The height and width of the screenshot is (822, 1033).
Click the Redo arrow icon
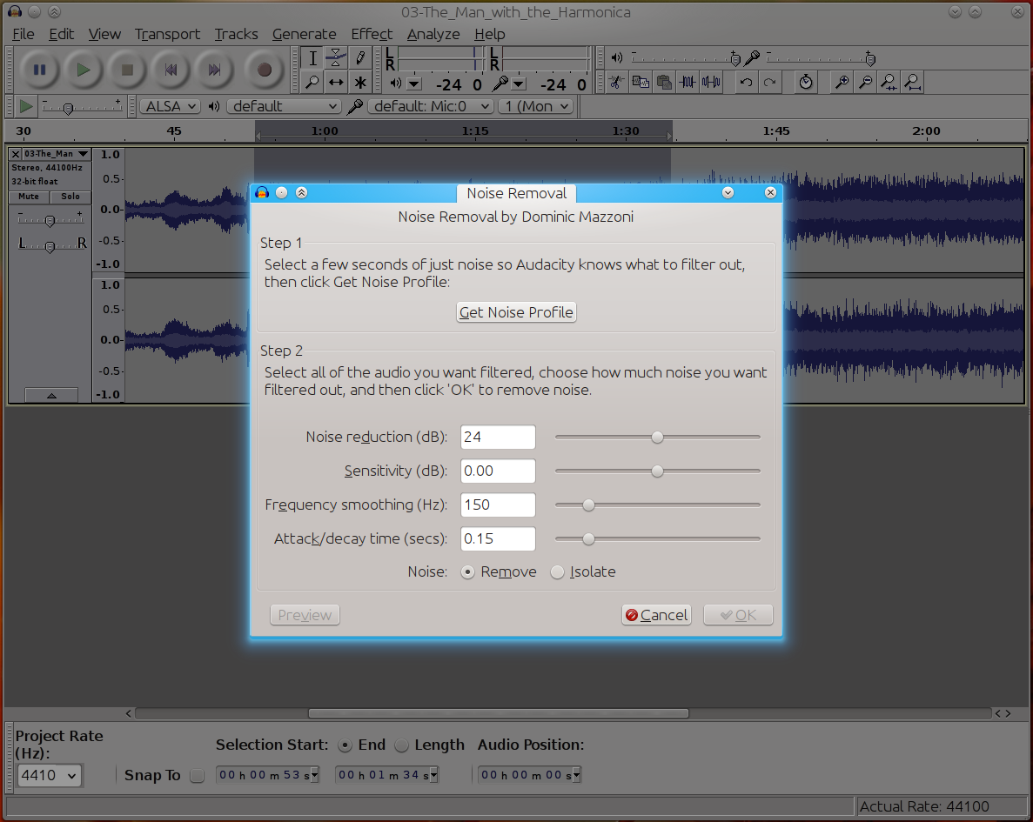click(769, 83)
